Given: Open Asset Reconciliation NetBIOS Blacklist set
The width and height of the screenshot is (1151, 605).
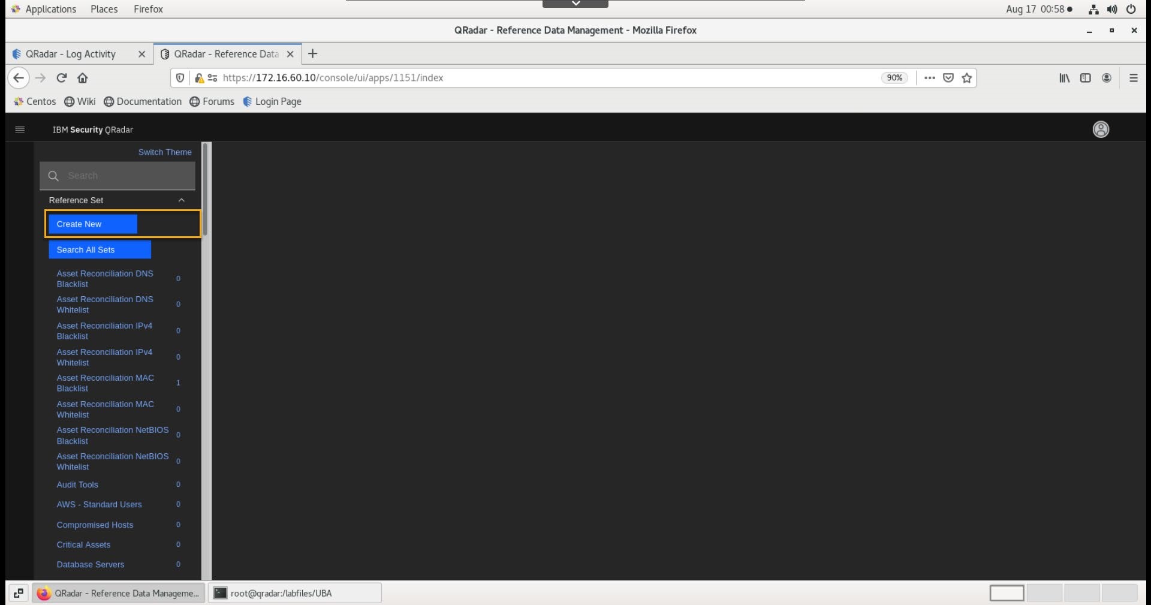Looking at the screenshot, I should click(113, 435).
